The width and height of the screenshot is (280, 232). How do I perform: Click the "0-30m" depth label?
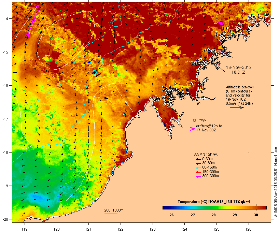(x=207, y=159)
